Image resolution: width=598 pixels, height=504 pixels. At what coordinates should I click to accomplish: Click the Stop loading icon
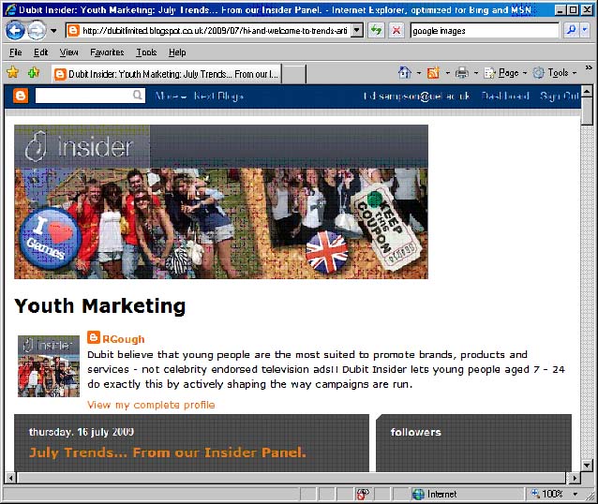pyautogui.click(x=396, y=30)
